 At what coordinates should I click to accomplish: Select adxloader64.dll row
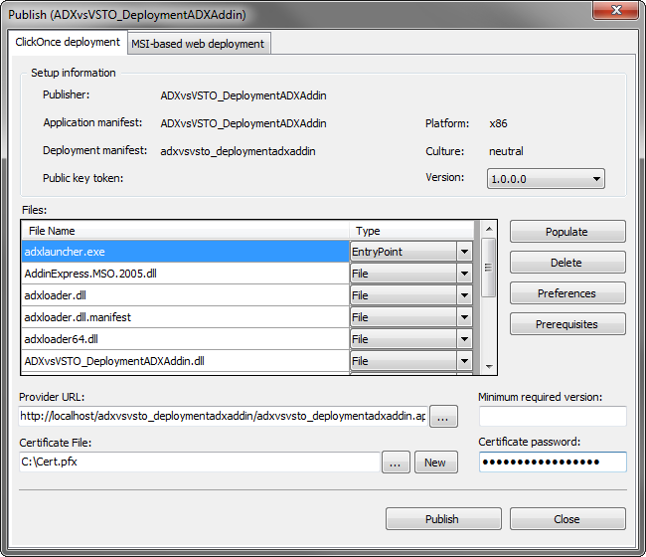pyautogui.click(x=186, y=339)
